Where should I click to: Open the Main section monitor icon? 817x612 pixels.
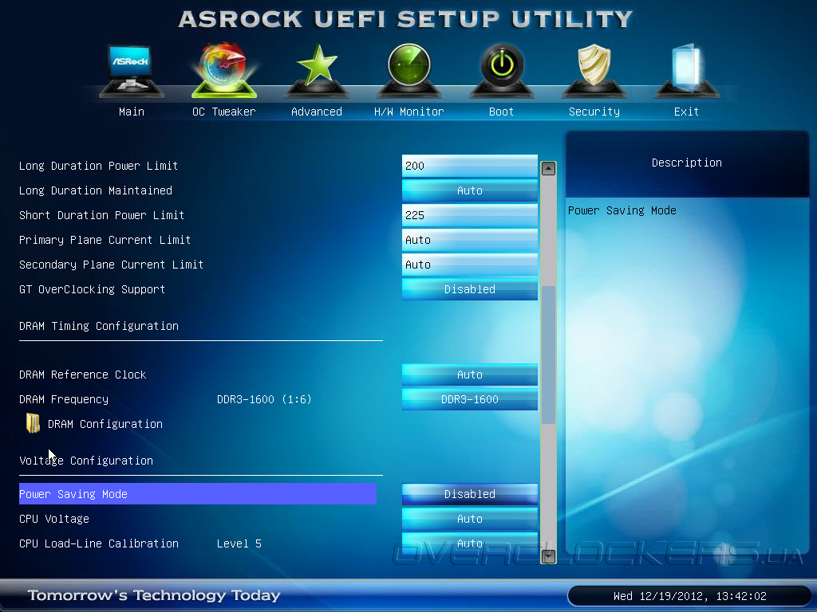132,70
